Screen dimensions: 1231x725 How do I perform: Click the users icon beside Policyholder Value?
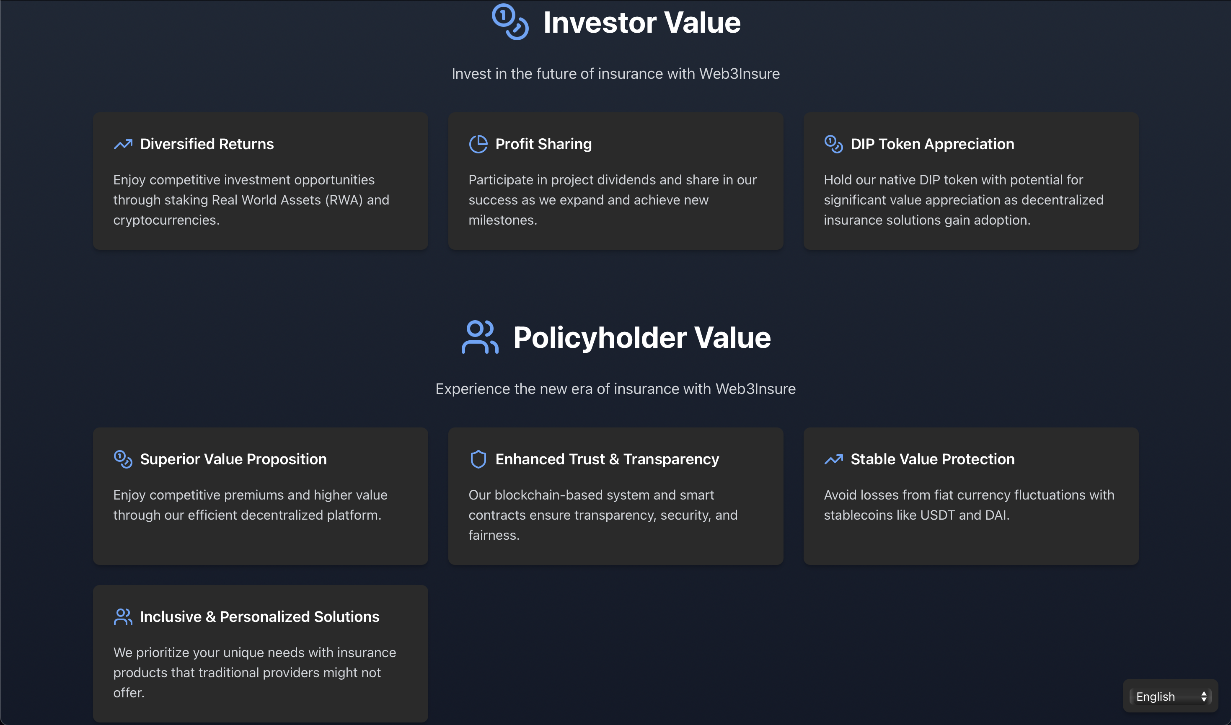pyautogui.click(x=480, y=337)
